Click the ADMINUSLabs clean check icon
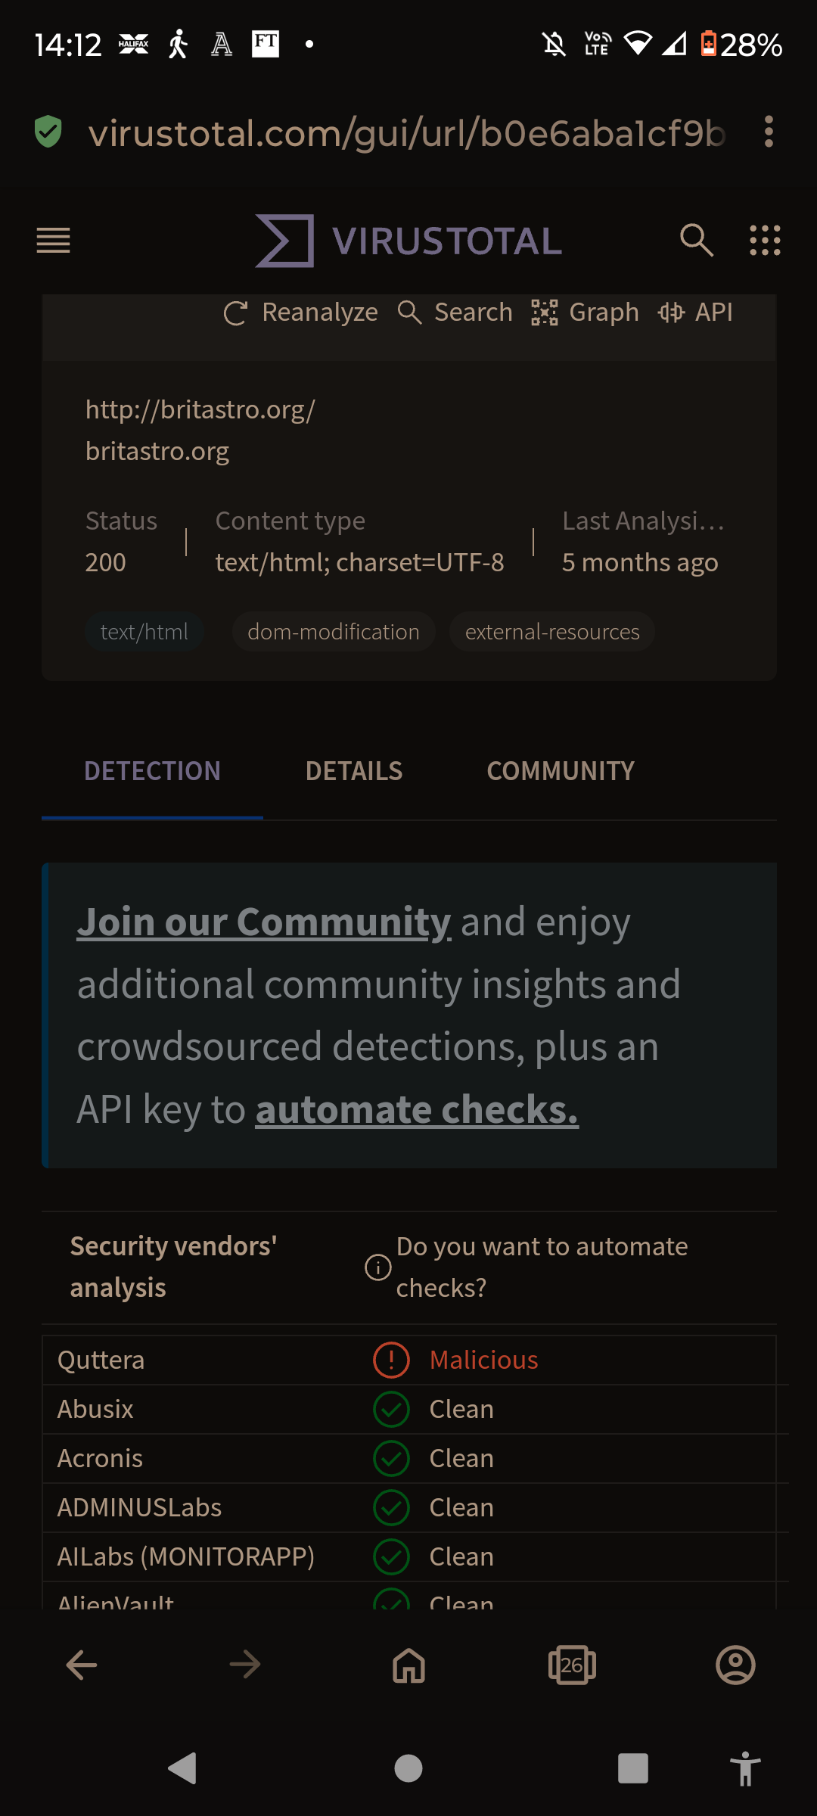The width and height of the screenshot is (817, 1816). [391, 1507]
